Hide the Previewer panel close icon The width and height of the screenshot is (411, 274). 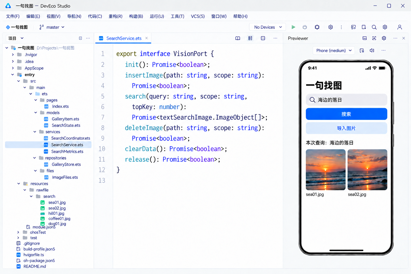point(404,38)
